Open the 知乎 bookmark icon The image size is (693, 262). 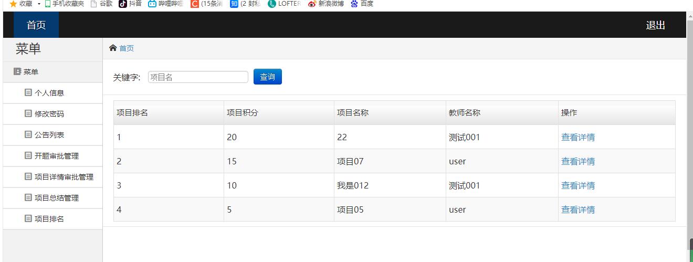coord(234,4)
